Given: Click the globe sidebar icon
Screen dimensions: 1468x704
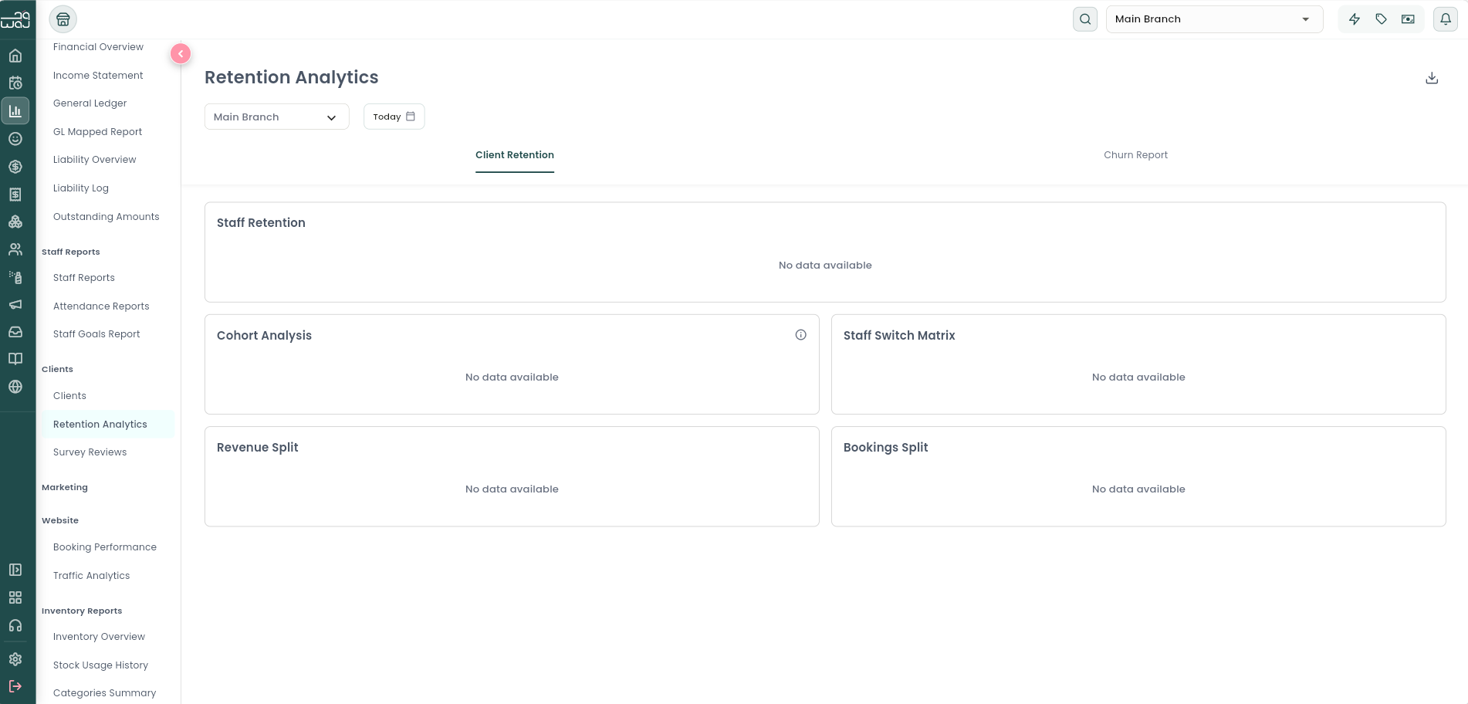Looking at the screenshot, I should [15, 387].
